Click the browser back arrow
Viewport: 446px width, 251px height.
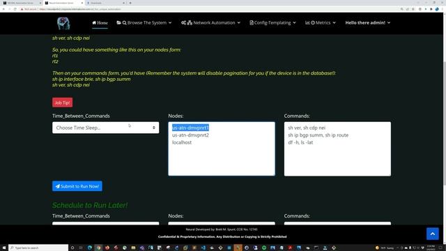pos(3,9)
